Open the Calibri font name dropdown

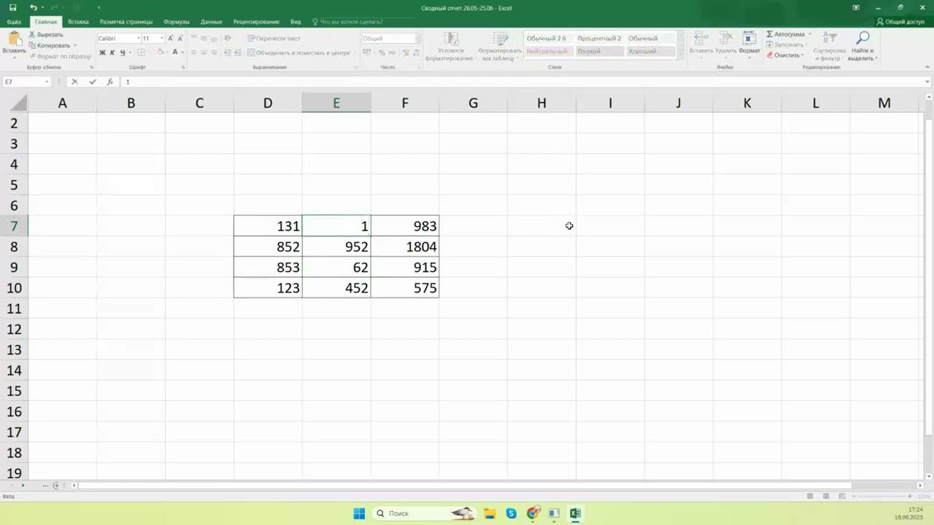(x=138, y=39)
